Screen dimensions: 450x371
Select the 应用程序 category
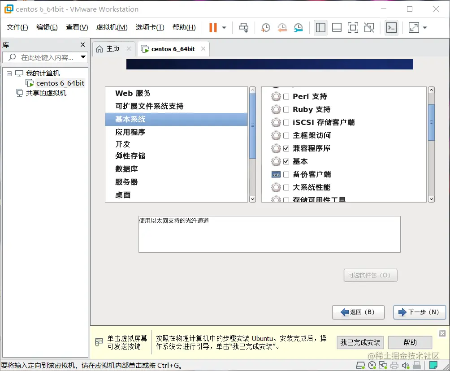pos(176,132)
